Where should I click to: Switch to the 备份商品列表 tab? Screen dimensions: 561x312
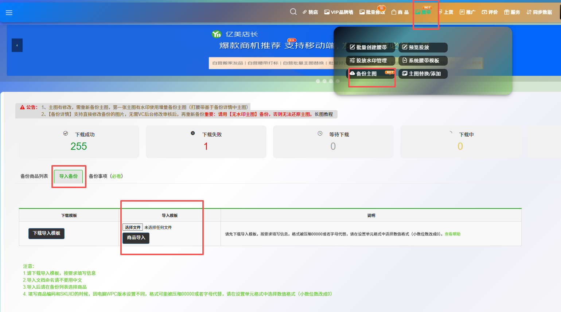(x=34, y=176)
